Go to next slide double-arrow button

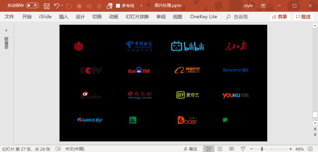click(315, 135)
